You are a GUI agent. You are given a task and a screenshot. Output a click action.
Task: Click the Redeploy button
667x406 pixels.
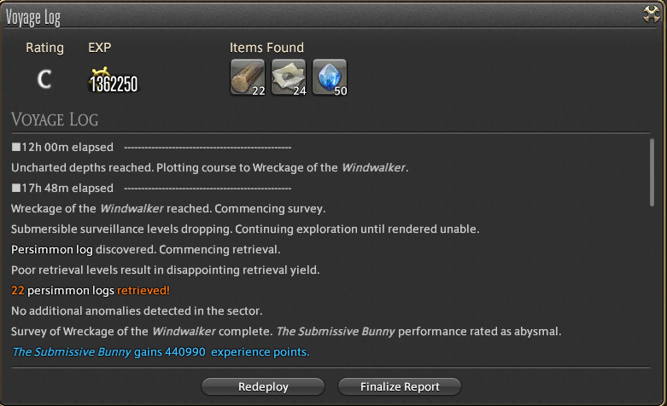point(263,386)
